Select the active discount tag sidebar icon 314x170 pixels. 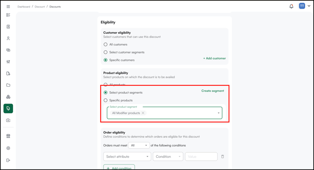8,108
